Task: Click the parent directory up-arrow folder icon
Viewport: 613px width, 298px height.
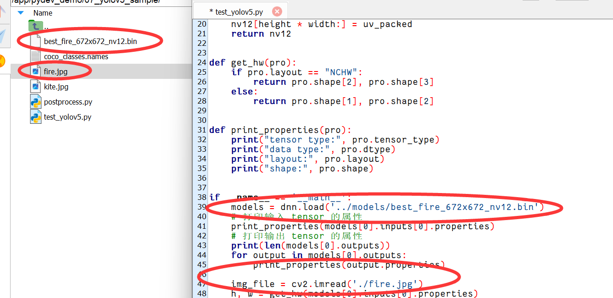Action: pyautogui.click(x=35, y=26)
